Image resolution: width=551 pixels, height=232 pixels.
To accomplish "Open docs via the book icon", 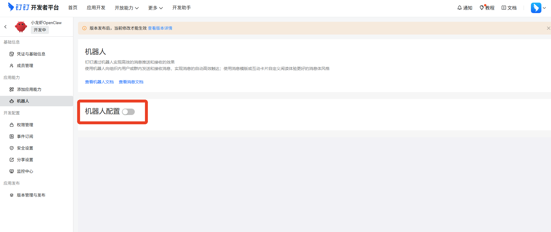I will pyautogui.click(x=504, y=8).
